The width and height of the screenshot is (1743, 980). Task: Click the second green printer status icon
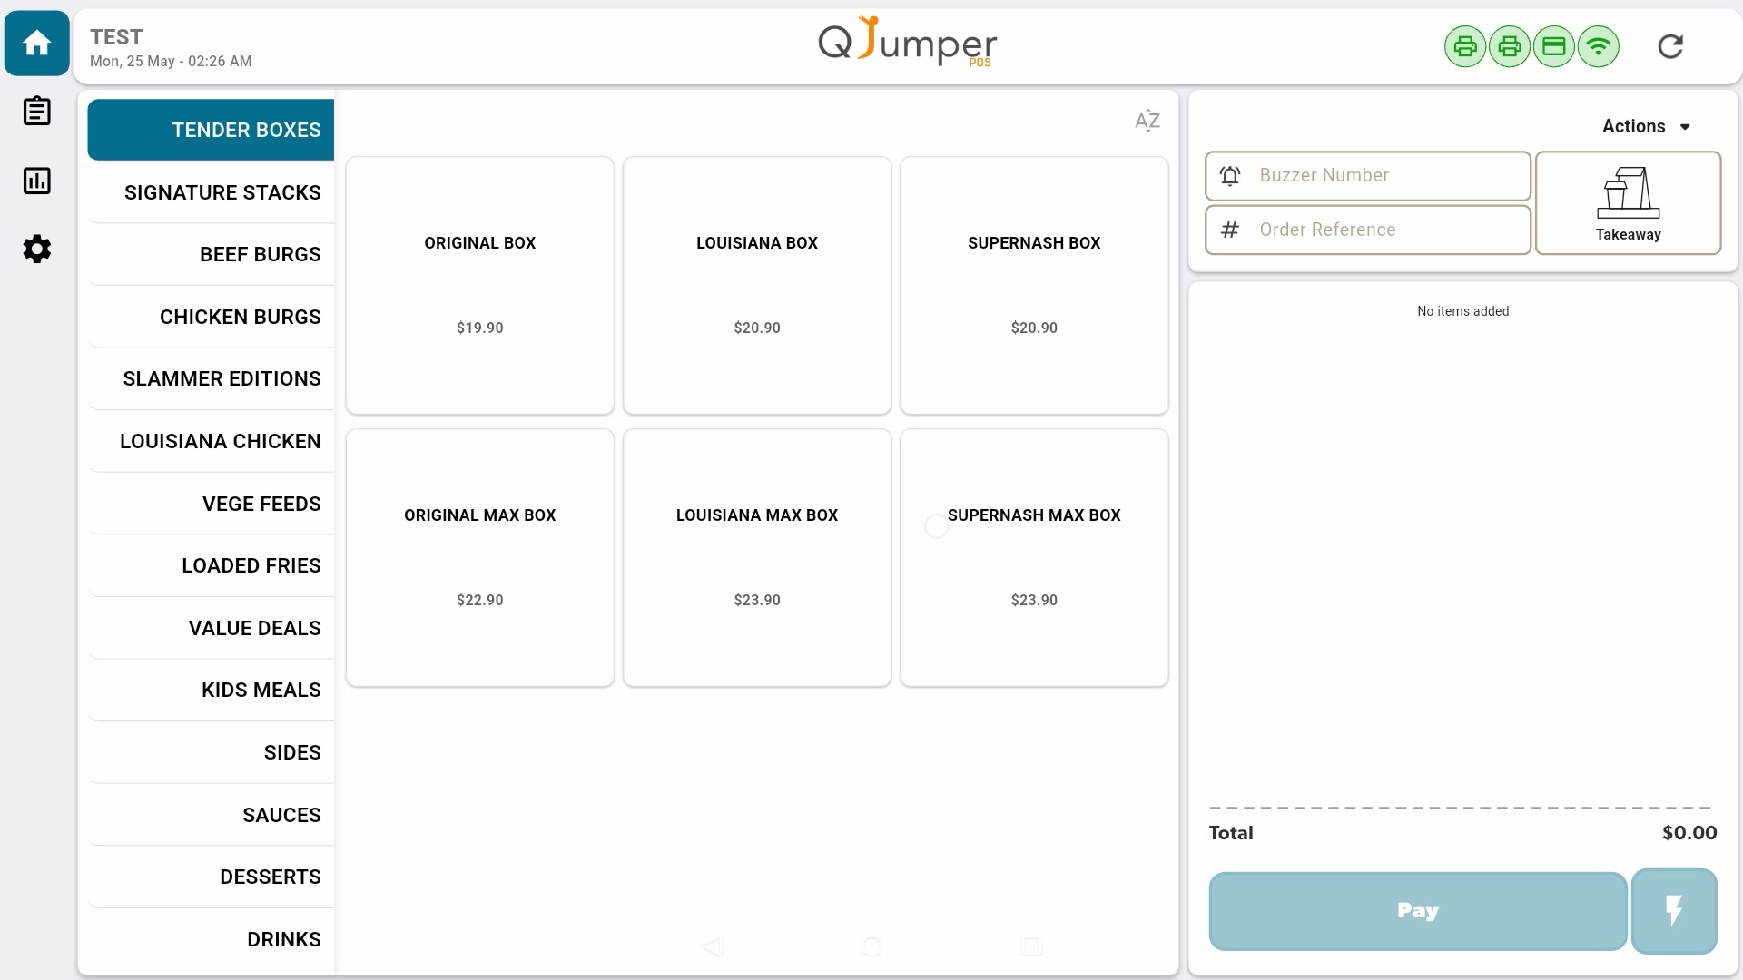coord(1510,46)
